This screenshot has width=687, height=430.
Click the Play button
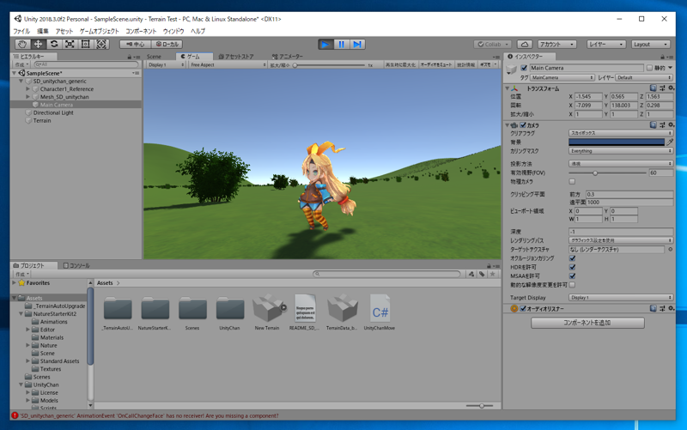tap(325, 45)
